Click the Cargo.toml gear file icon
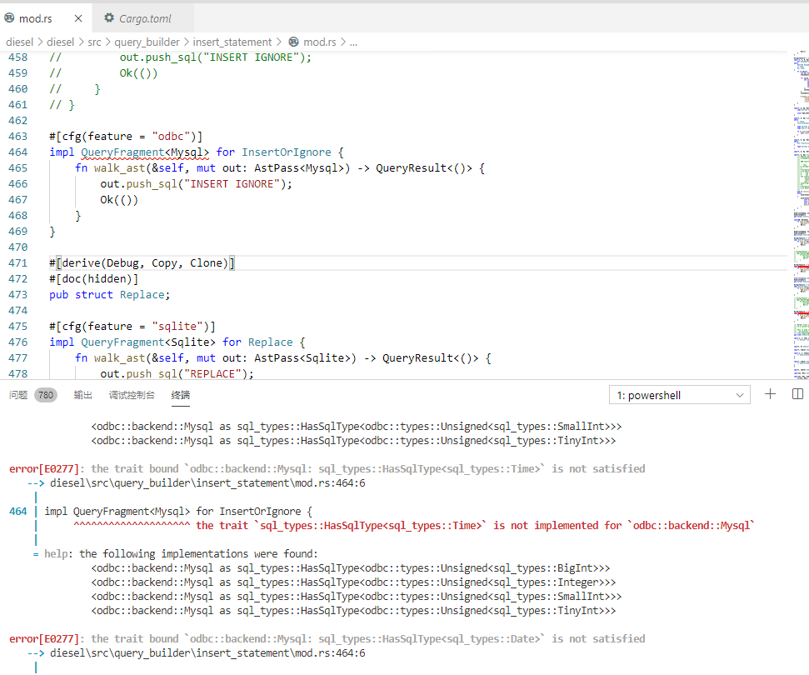 pos(109,18)
